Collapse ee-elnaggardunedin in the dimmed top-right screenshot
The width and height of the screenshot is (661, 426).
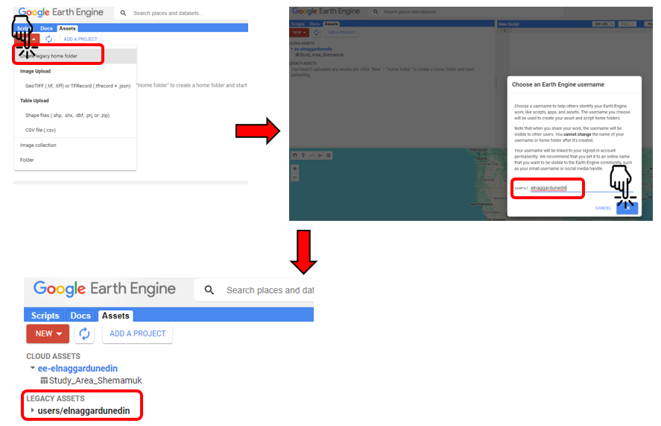click(291, 49)
